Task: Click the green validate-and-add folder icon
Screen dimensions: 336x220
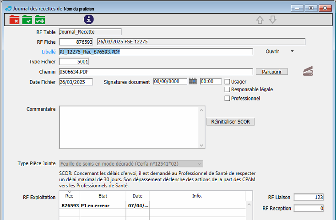Action: pos(40,20)
